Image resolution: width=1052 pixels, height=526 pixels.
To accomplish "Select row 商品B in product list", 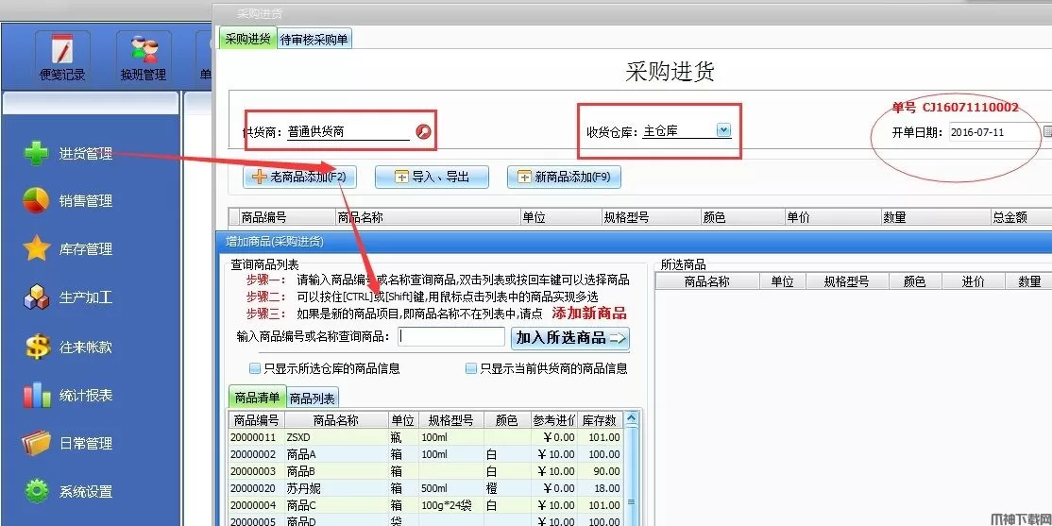I will pos(425,471).
